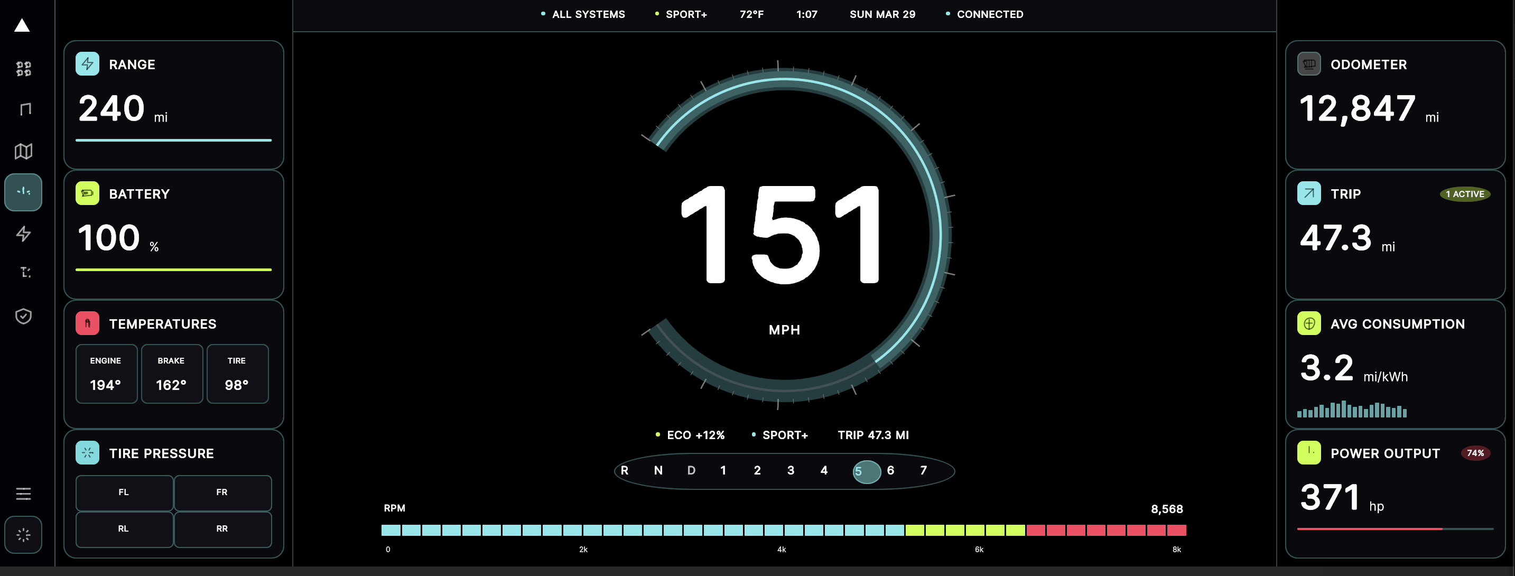
Task: Click the FL tire pressure cell
Action: (124, 493)
